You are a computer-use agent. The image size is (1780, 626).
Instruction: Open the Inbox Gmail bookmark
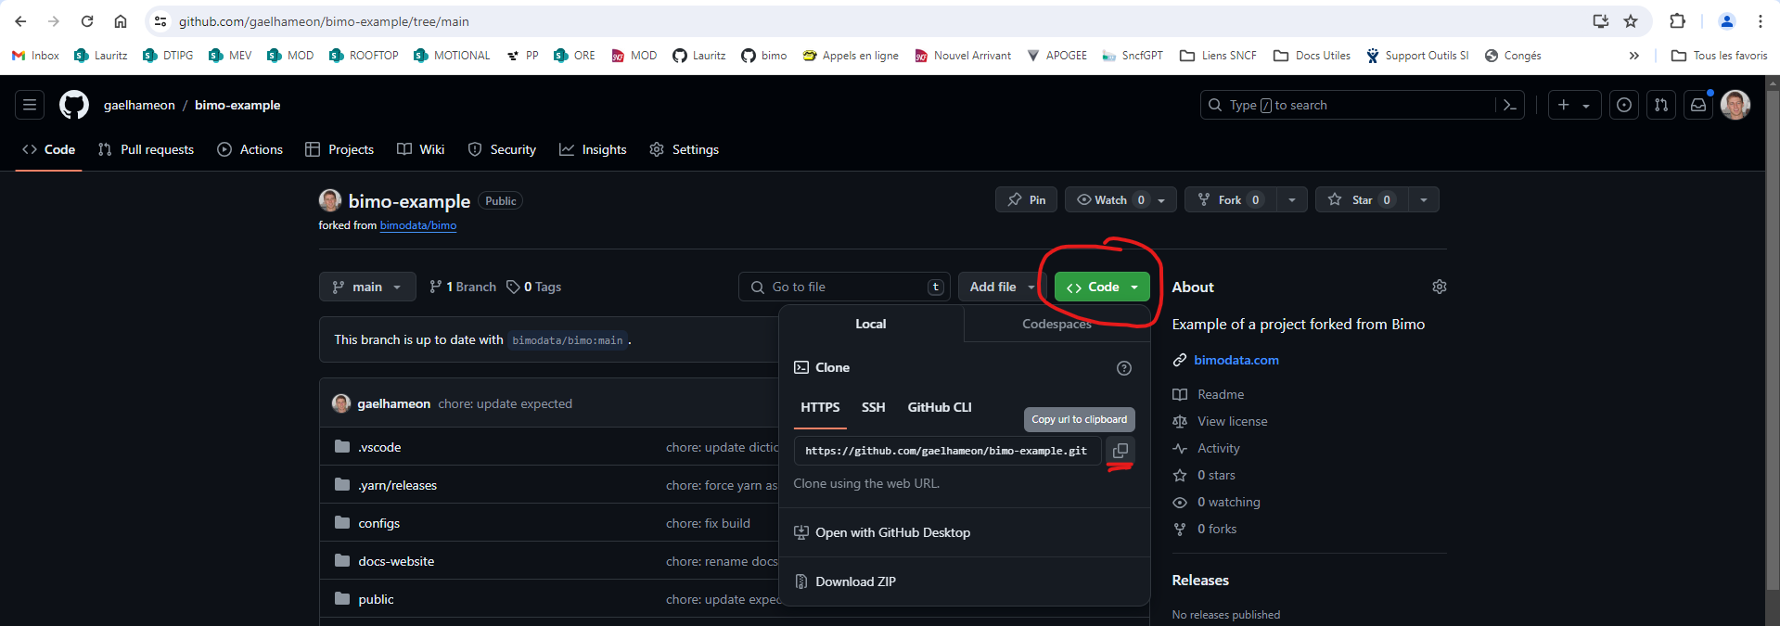(35, 56)
